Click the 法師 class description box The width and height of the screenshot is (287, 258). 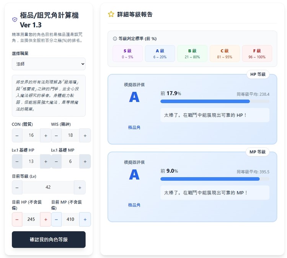[49, 96]
